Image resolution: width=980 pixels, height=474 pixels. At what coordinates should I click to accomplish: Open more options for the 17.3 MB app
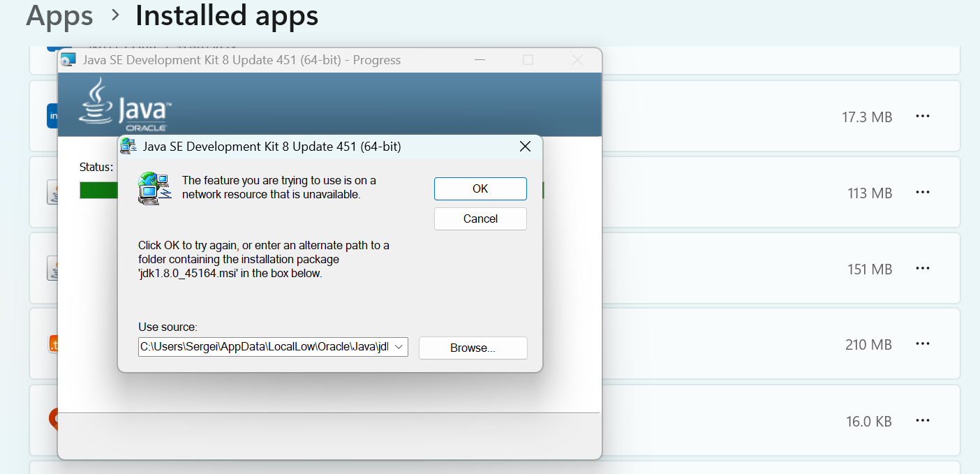click(x=923, y=117)
